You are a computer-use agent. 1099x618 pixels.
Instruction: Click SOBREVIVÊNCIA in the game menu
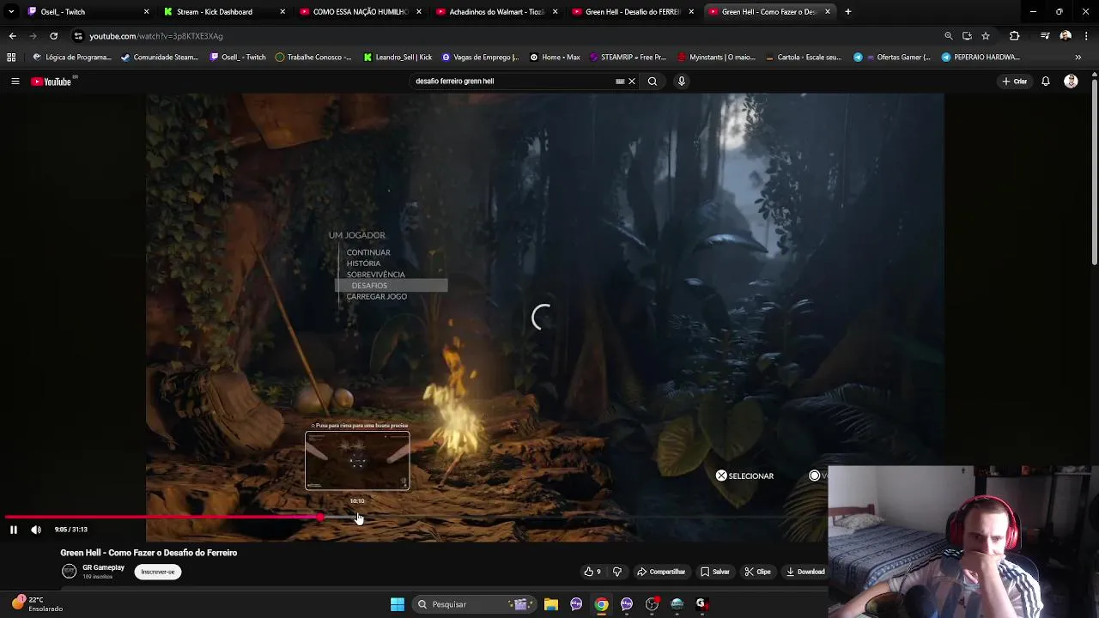point(376,275)
